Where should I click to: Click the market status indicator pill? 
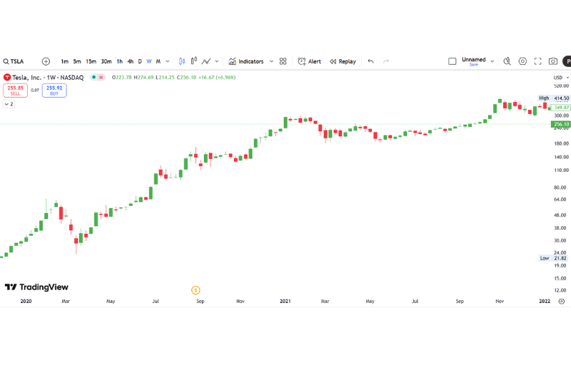[x=97, y=77]
